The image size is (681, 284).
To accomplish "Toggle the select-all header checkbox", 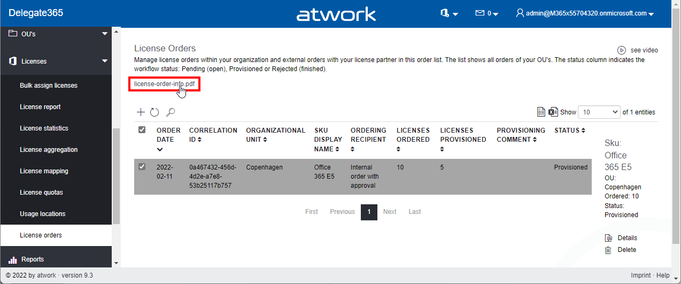I will (x=142, y=130).
